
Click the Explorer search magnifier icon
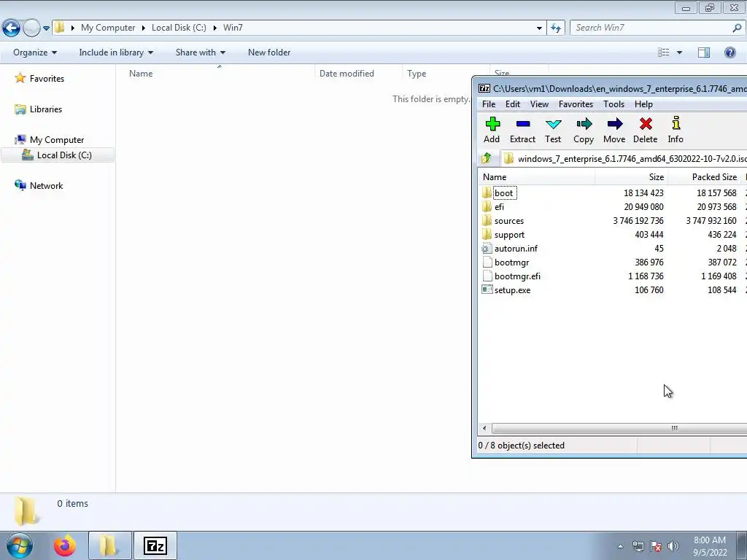coord(737,28)
